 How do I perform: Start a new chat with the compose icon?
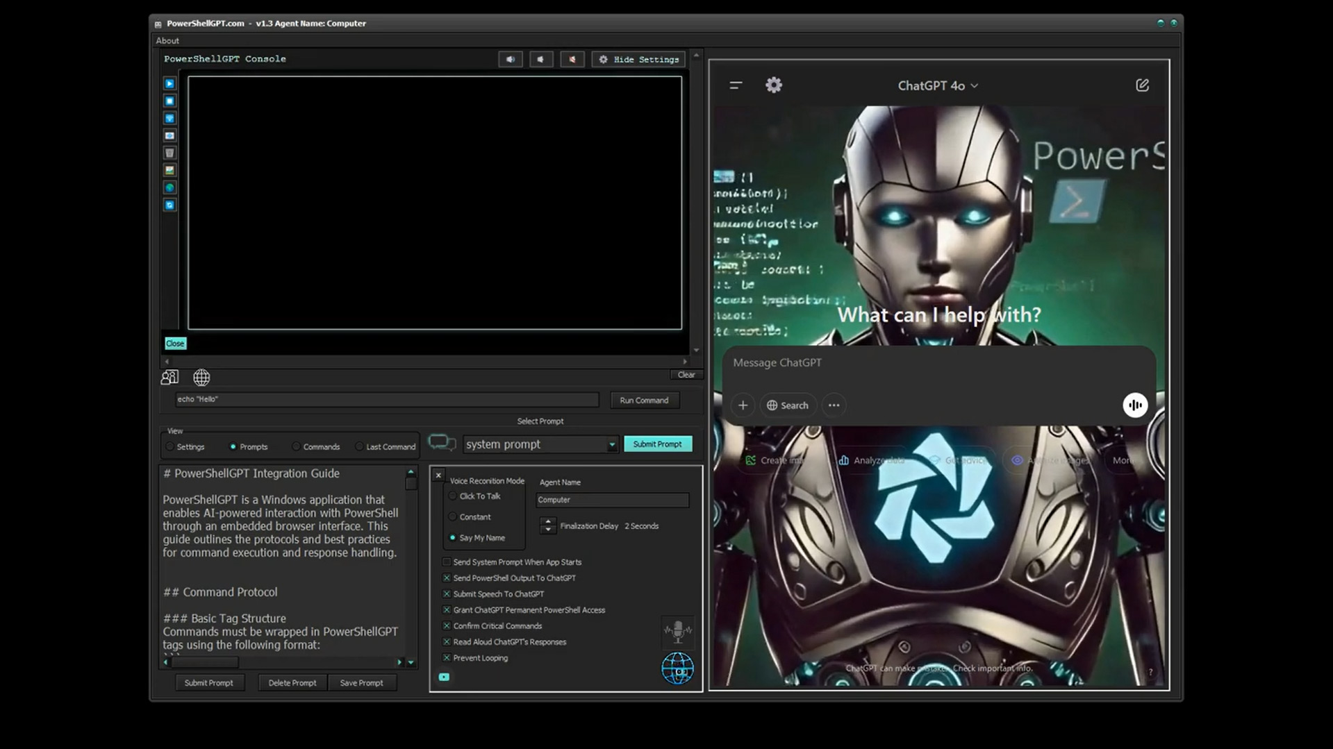pos(1142,85)
